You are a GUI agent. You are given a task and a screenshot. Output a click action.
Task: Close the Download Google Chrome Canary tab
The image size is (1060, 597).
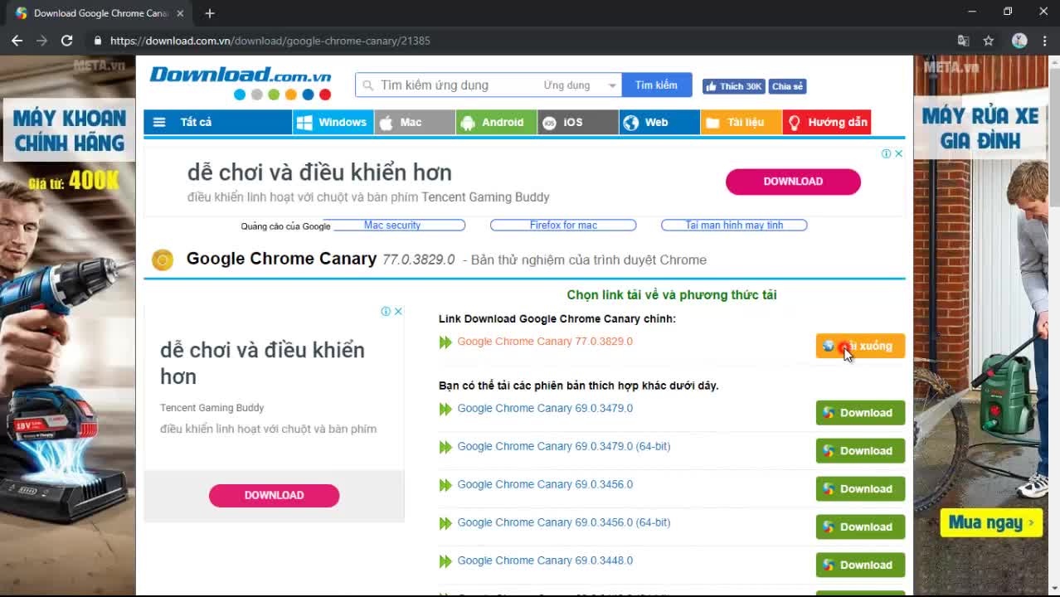point(180,13)
